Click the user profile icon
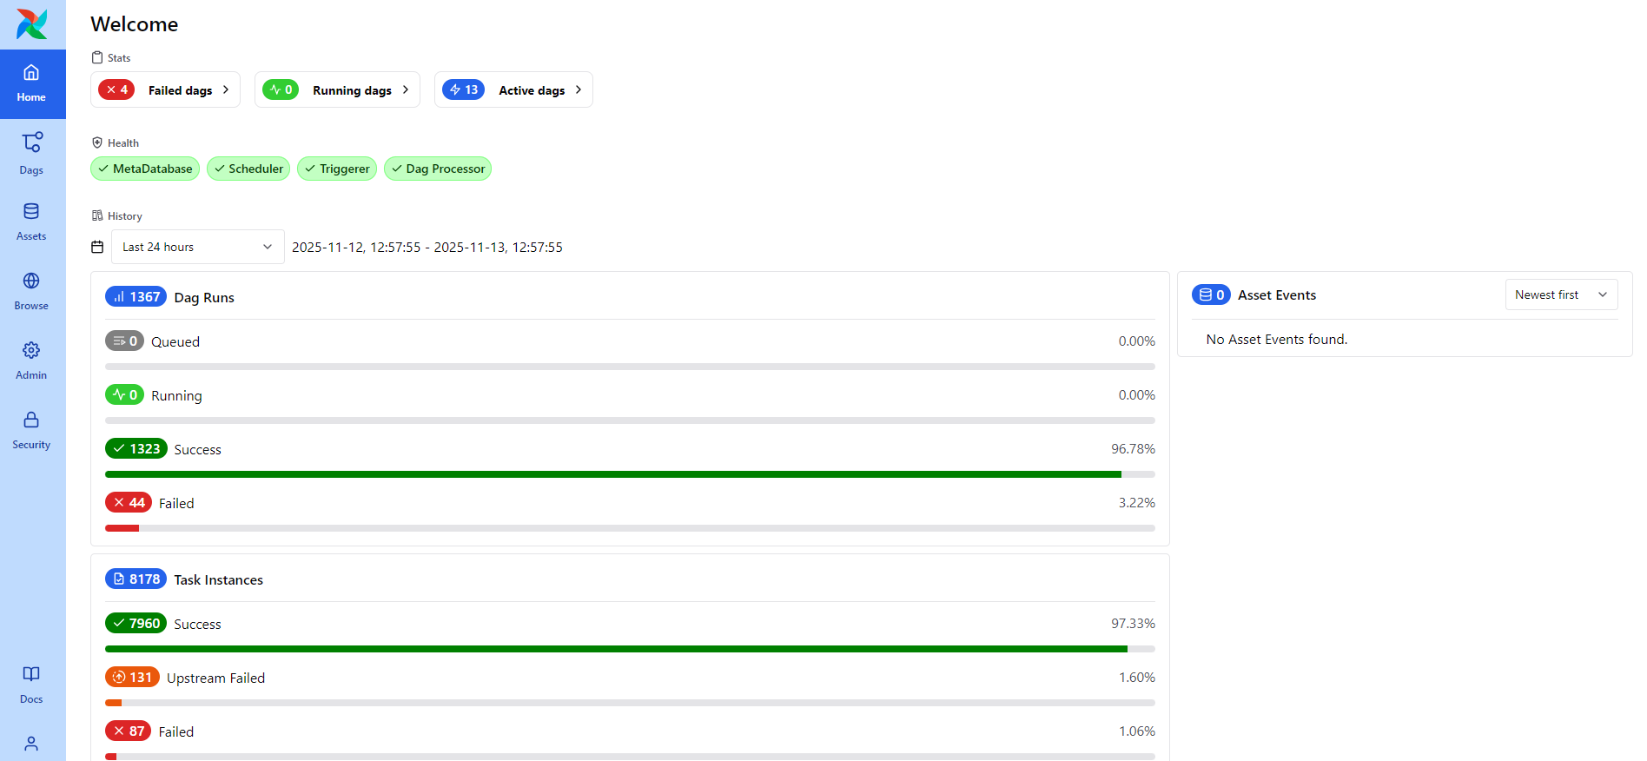Viewport: 1647px width, 761px height. [x=31, y=744]
